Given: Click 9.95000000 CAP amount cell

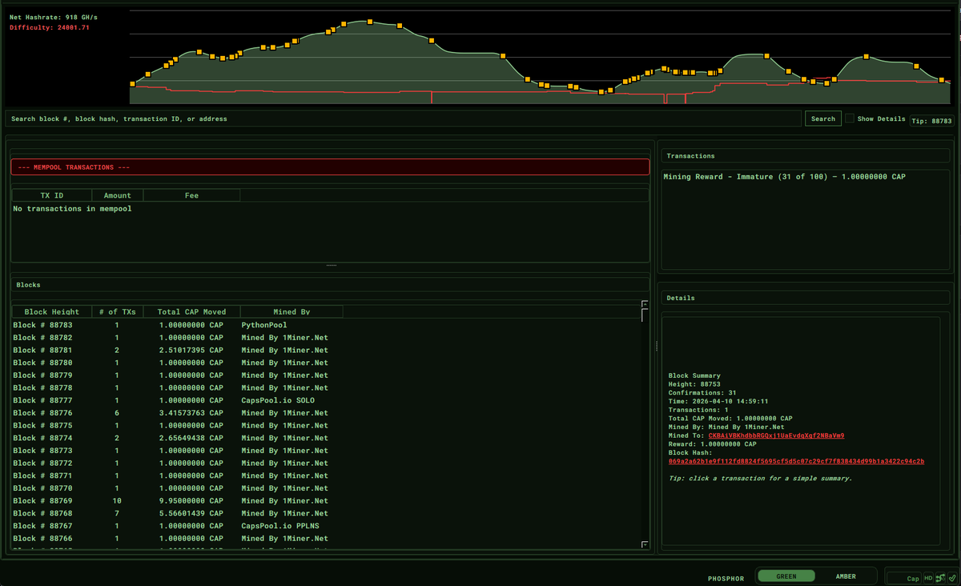Looking at the screenshot, I should [x=191, y=501].
